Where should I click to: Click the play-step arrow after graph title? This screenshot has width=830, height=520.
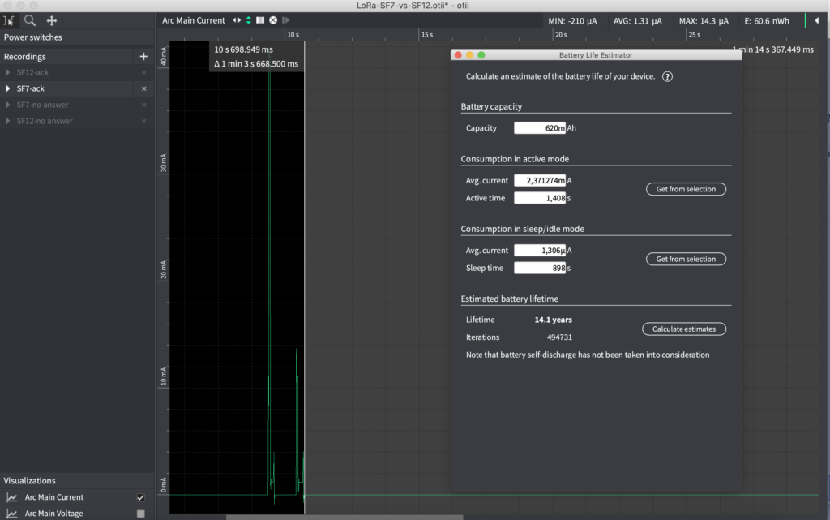coord(286,20)
